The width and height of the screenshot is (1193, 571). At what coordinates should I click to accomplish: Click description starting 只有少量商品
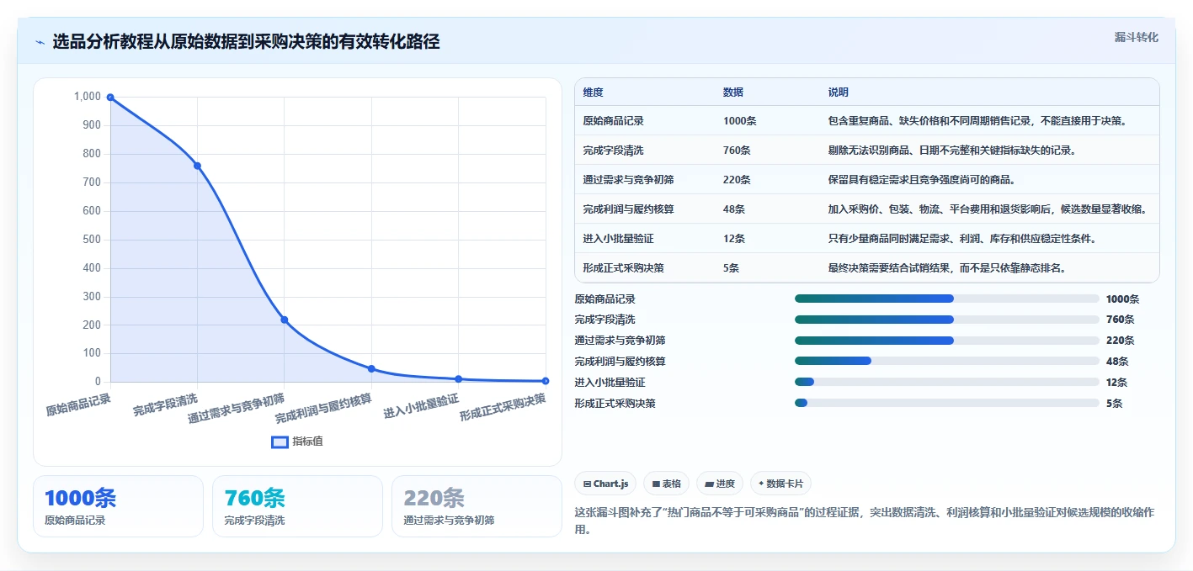(x=962, y=239)
